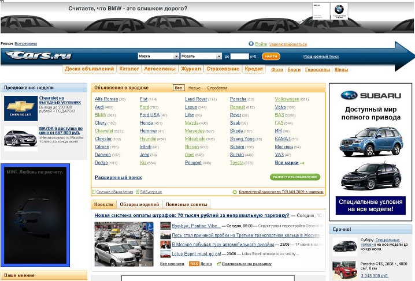Open Volkswagen listings
The width and height of the screenshot is (415, 281).
pos(287,99)
